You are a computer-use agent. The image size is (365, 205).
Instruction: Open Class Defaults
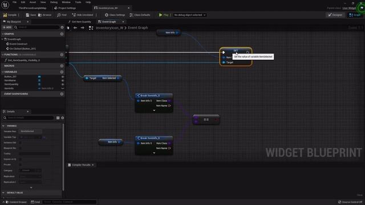(x=140, y=15)
